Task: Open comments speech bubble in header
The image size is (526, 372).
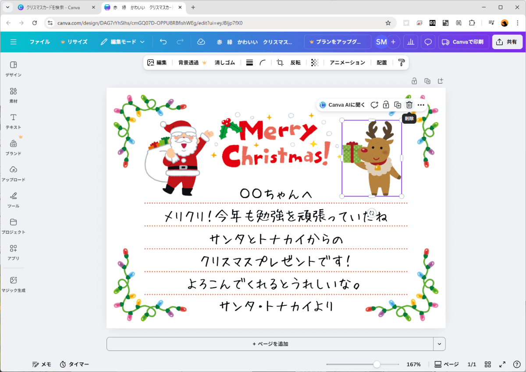Action: pos(428,42)
